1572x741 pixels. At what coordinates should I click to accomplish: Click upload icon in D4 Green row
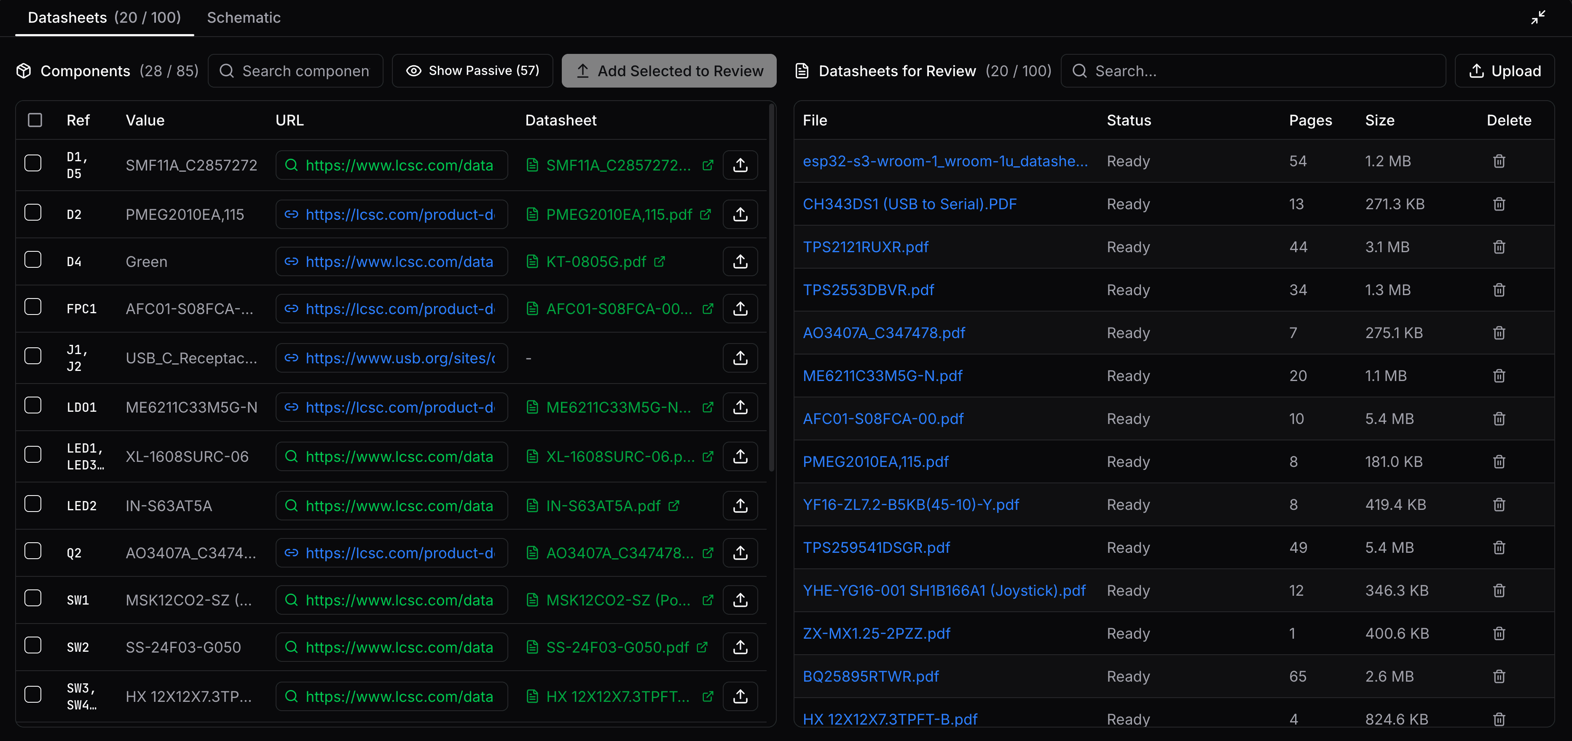pyautogui.click(x=740, y=261)
